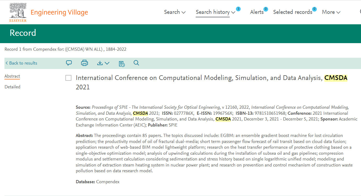
Task: Tick the checkbox beside the conference title
Action: point(68,78)
